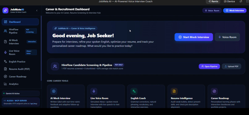
Task: Click the Gemini AI Active status indicator
Action: (21, 94)
